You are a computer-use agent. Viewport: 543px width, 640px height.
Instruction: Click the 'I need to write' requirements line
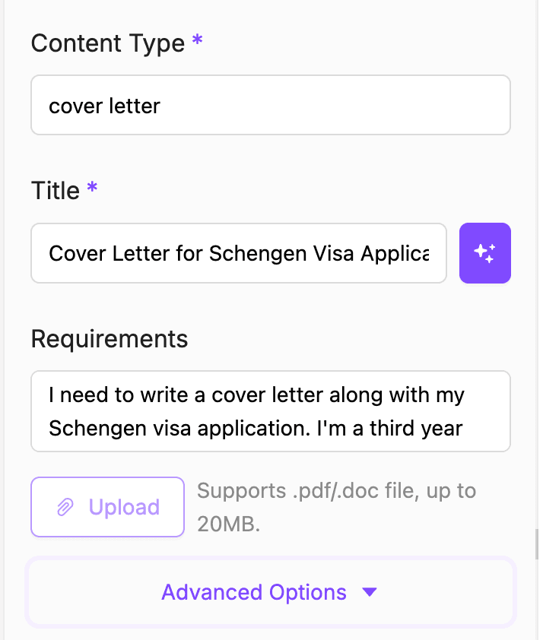pos(256,395)
